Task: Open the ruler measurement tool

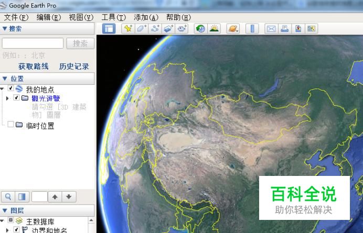Action: [252, 29]
